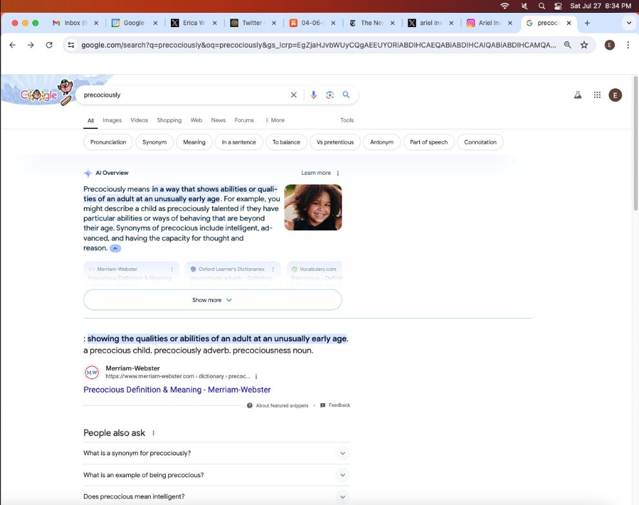Open Search Labs flask icon
Viewport: 639px width, 505px height.
pyautogui.click(x=578, y=95)
